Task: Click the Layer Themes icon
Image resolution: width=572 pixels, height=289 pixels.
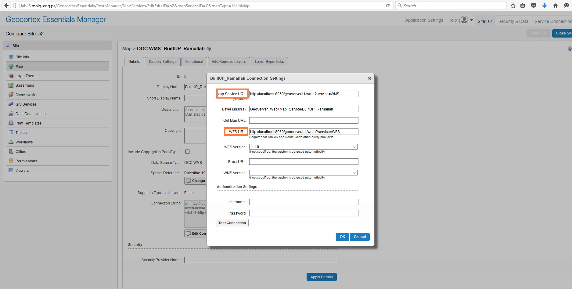Action: pyautogui.click(x=11, y=76)
